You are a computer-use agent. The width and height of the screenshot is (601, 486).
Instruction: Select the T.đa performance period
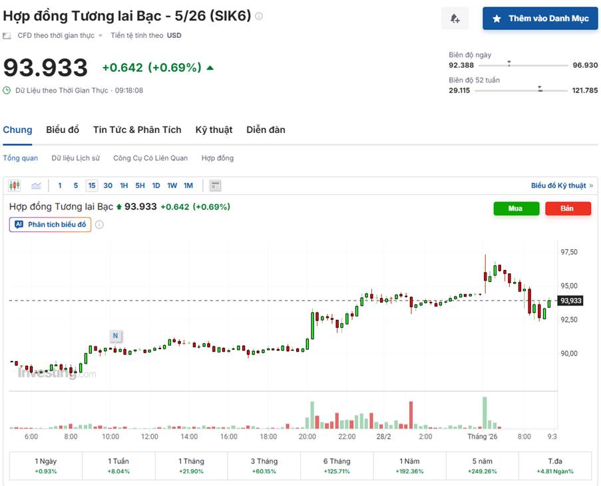(555, 466)
